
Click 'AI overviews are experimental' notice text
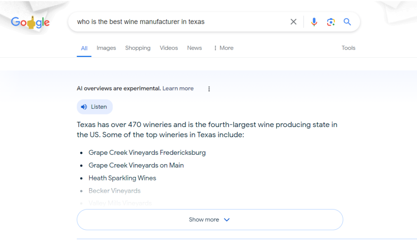[x=119, y=88]
